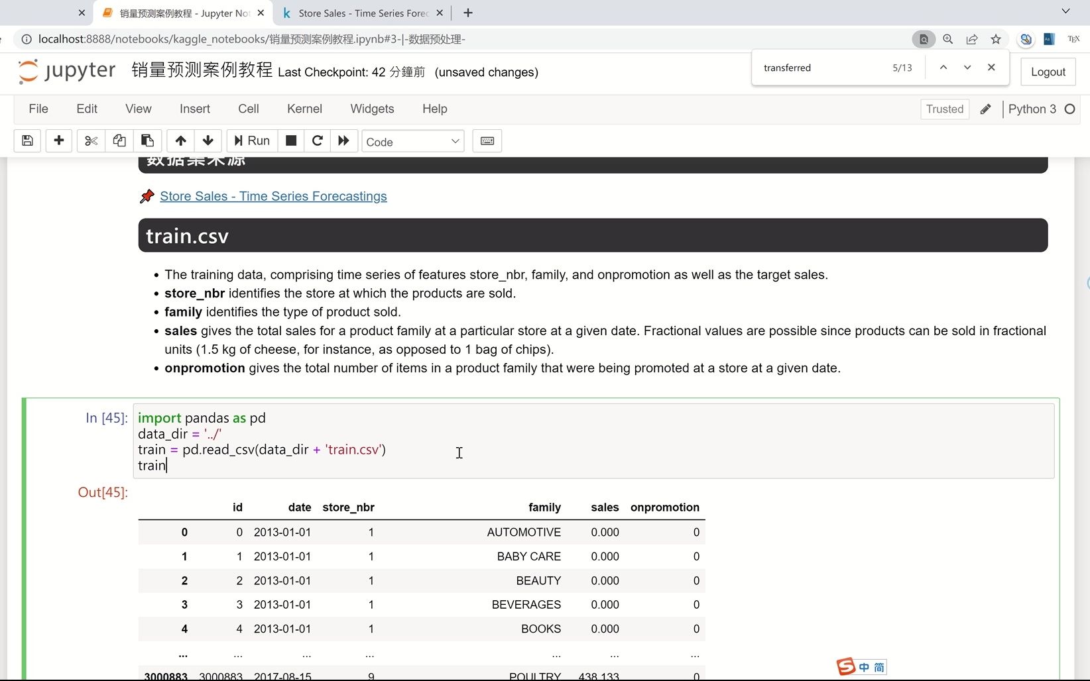Image resolution: width=1090 pixels, height=681 pixels.
Task: Close the find bar
Action: [991, 68]
